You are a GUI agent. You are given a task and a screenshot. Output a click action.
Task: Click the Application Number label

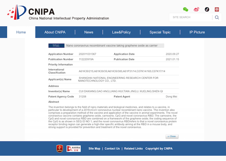point(61,54)
